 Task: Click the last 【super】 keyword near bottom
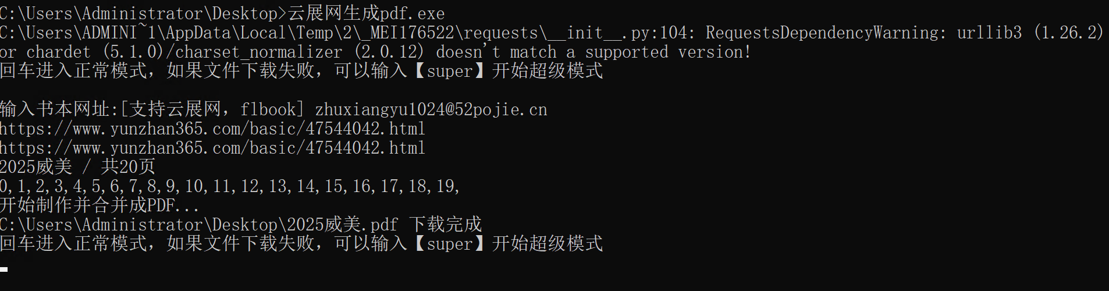point(450,244)
